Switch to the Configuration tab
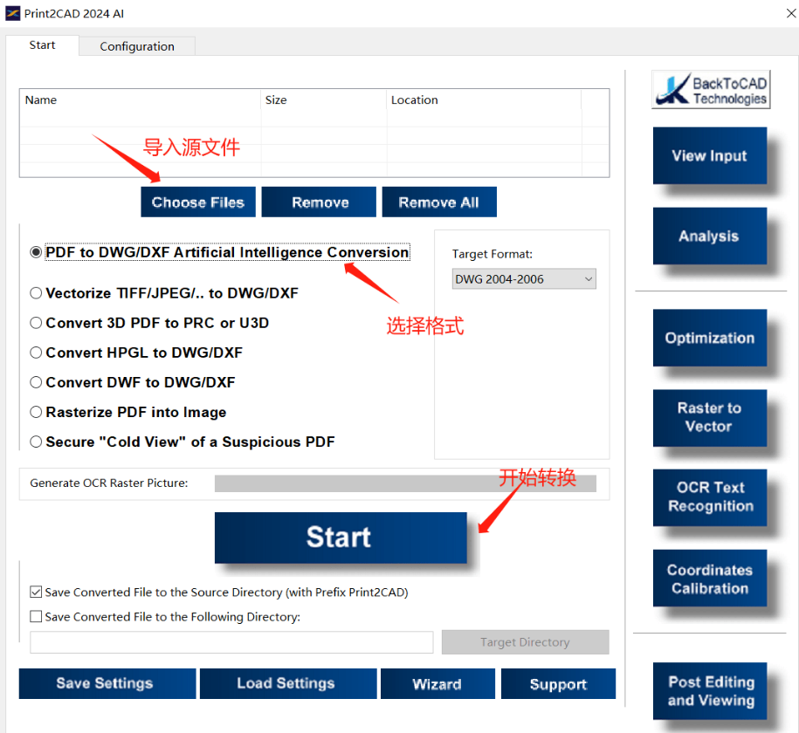This screenshot has width=799, height=733. 136,45
